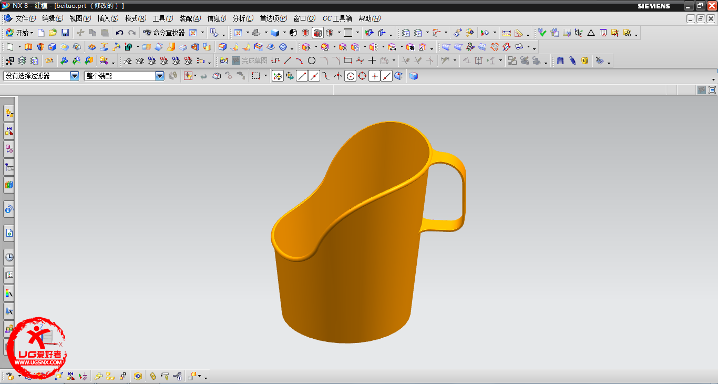Click the sketch point plus tool

click(x=372, y=60)
